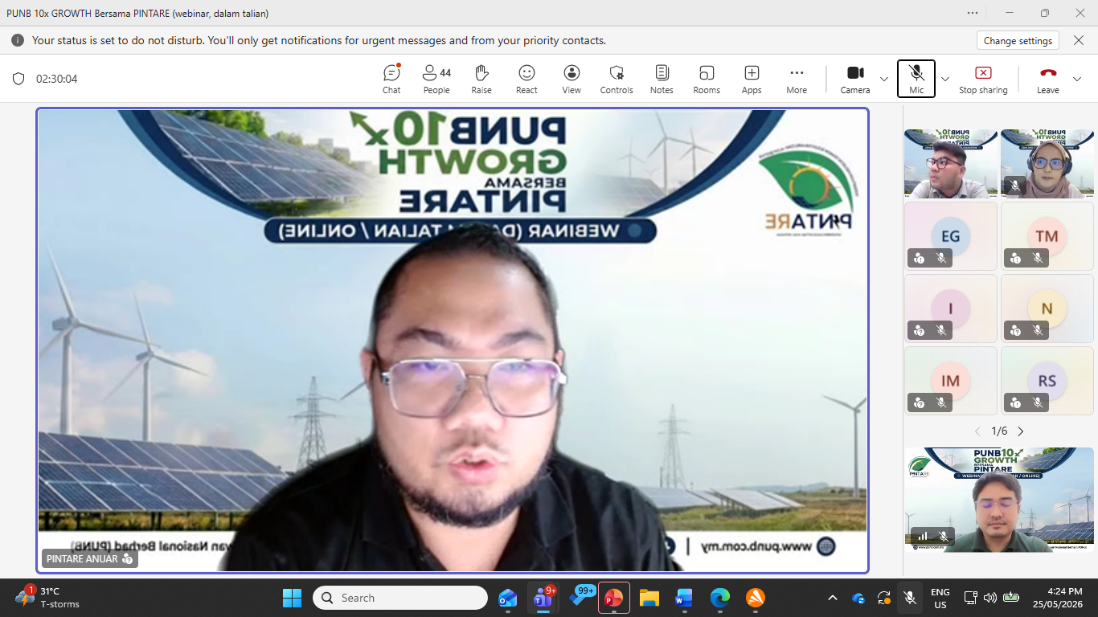Open Microsoft Word from the taskbar
1098x617 pixels.
(684, 598)
